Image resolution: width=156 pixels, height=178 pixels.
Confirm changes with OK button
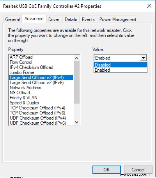coord(106,169)
